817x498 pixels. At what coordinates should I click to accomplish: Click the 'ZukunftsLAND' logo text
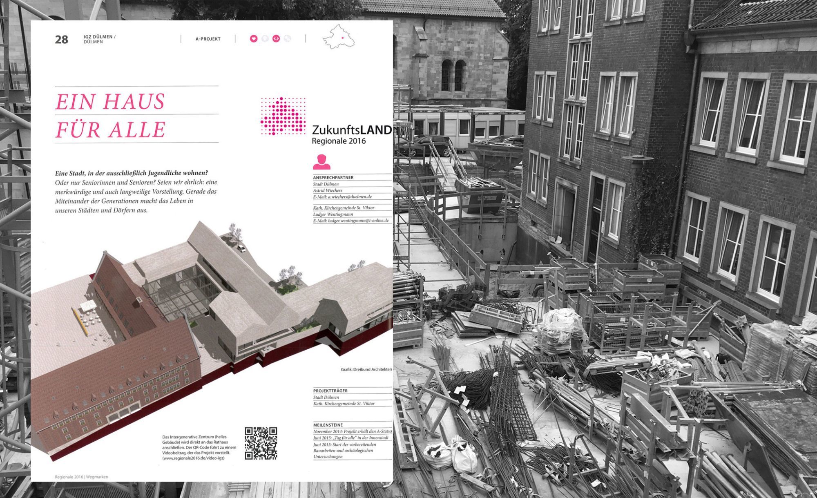tap(352, 130)
